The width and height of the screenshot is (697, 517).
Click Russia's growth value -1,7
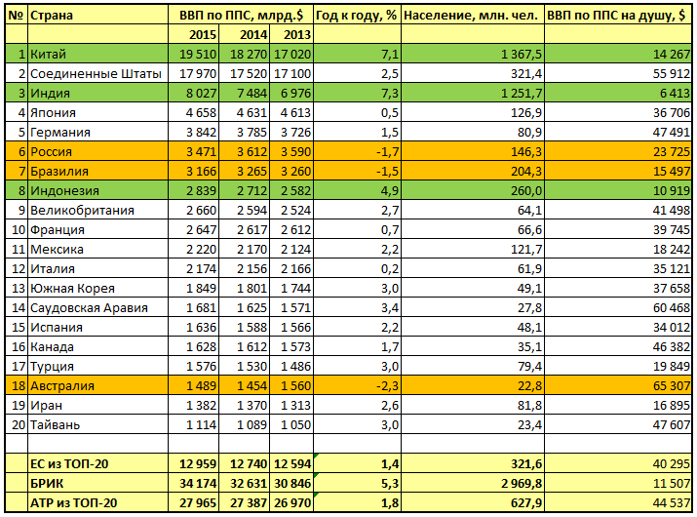pos(358,152)
